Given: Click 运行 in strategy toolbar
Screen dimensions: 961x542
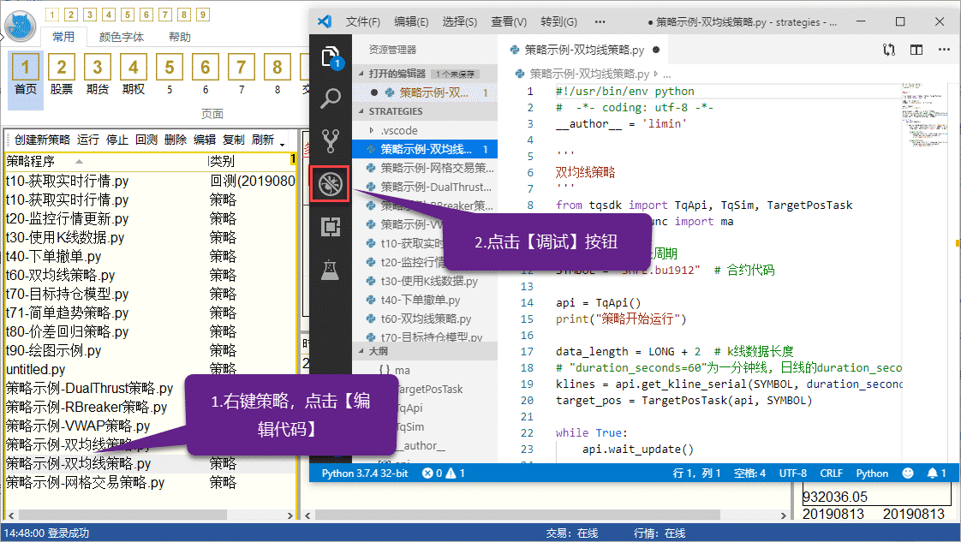Looking at the screenshot, I should [88, 140].
